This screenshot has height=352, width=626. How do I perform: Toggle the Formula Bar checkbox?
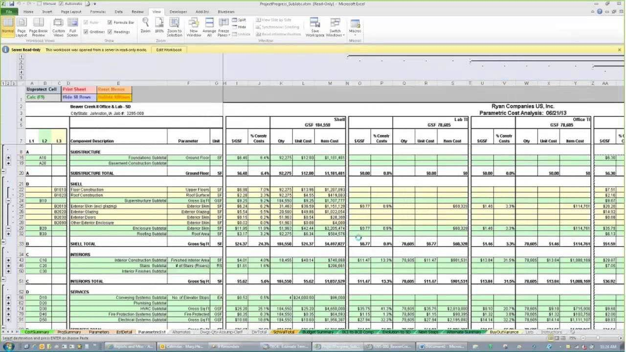pos(111,22)
